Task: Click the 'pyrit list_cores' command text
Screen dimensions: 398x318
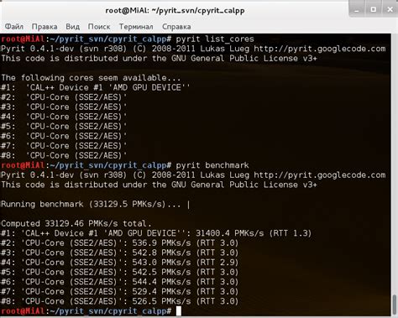Action: (215, 39)
